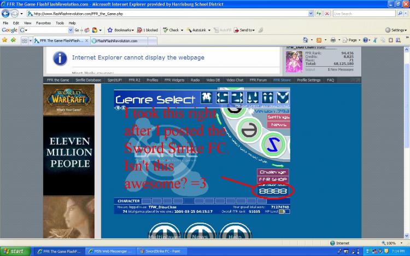Screen dimensions: 410x256
Task: Click the page scrollbar up arrow
Action: click(x=407, y=49)
